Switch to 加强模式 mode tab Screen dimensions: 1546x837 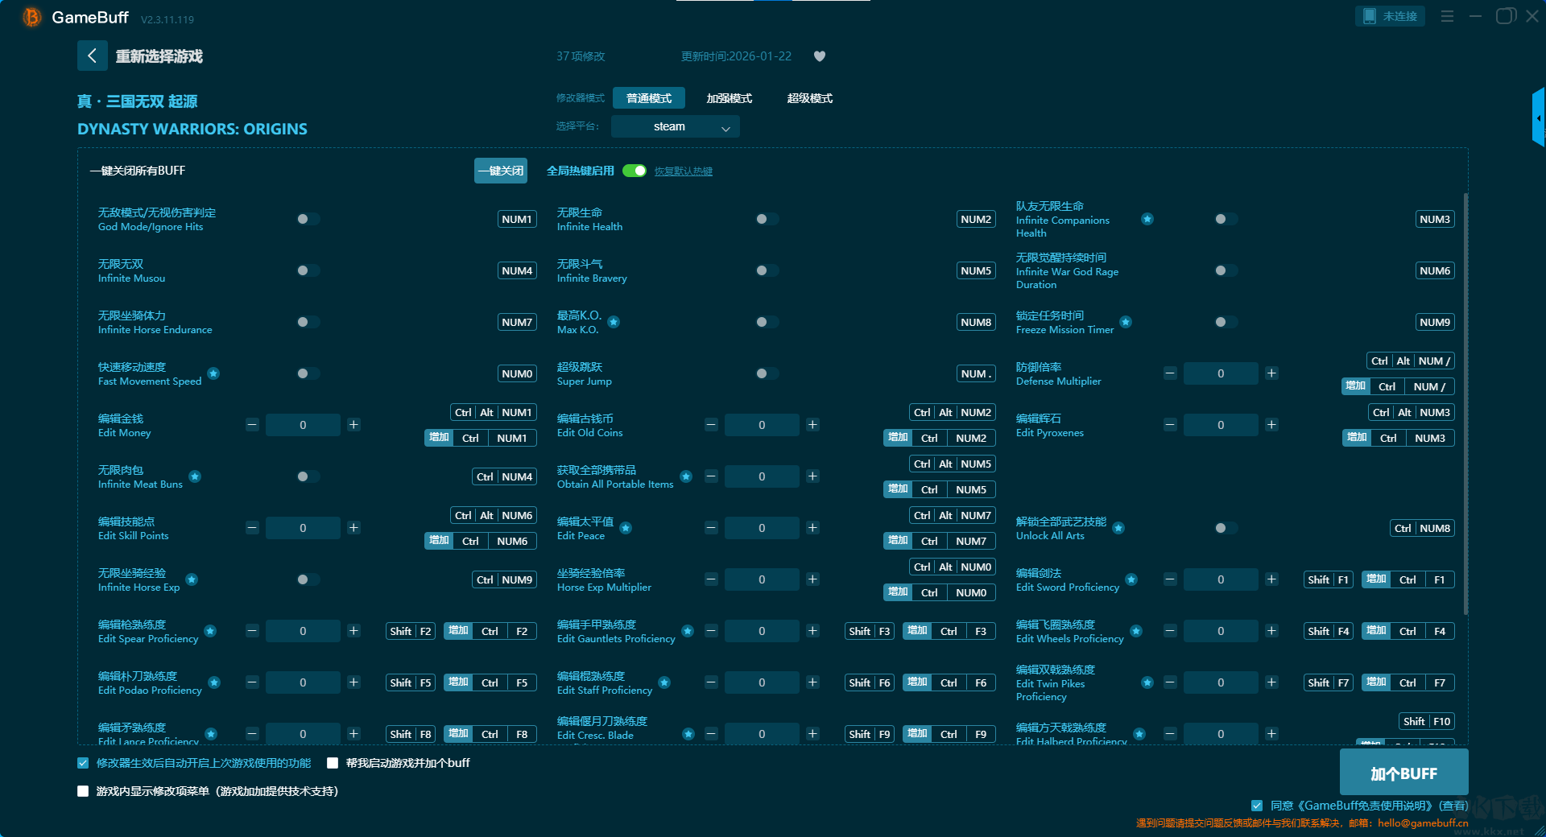pyautogui.click(x=730, y=98)
